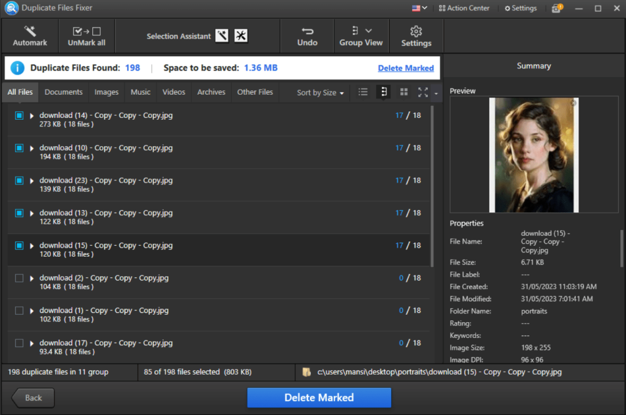Click the notification badge icon
Image resolution: width=626 pixels, height=415 pixels.
pyautogui.click(x=557, y=8)
